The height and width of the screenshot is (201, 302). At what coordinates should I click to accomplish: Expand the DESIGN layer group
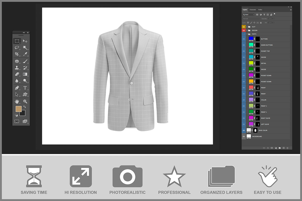[x=247, y=30]
